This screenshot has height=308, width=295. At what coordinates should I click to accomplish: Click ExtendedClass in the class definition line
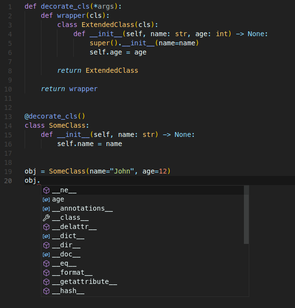point(107,25)
